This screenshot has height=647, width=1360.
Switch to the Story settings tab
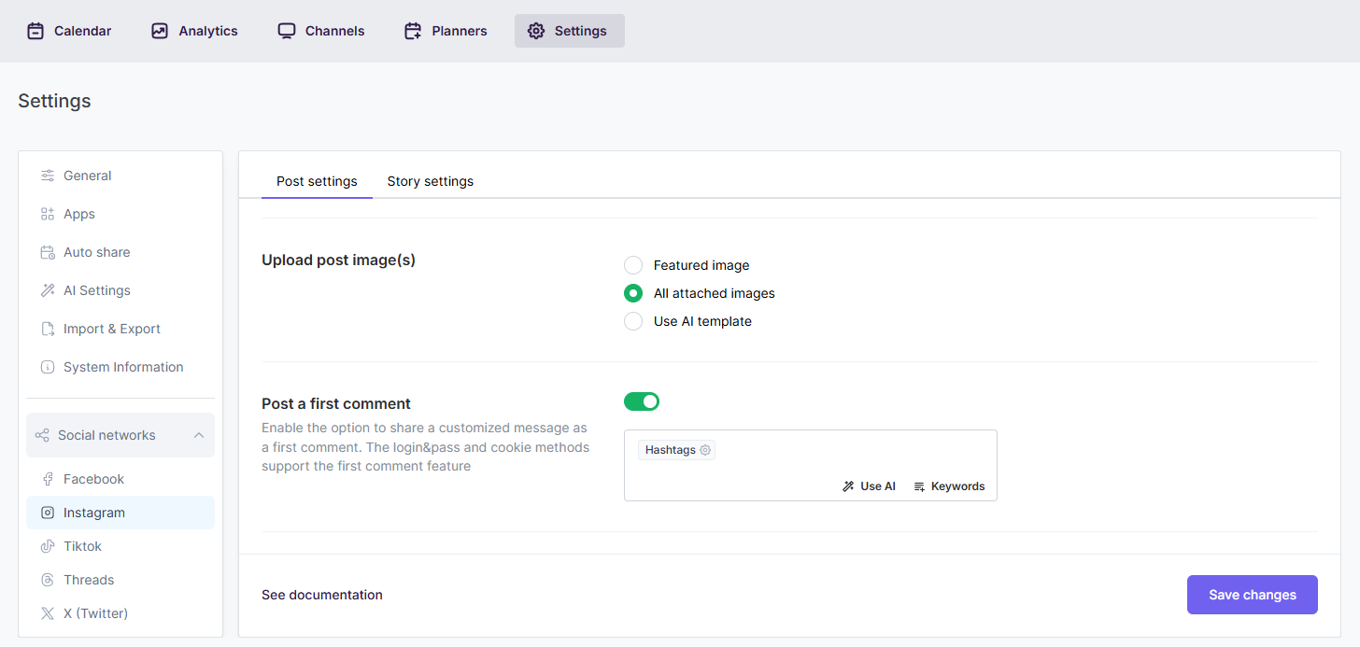pos(431,181)
